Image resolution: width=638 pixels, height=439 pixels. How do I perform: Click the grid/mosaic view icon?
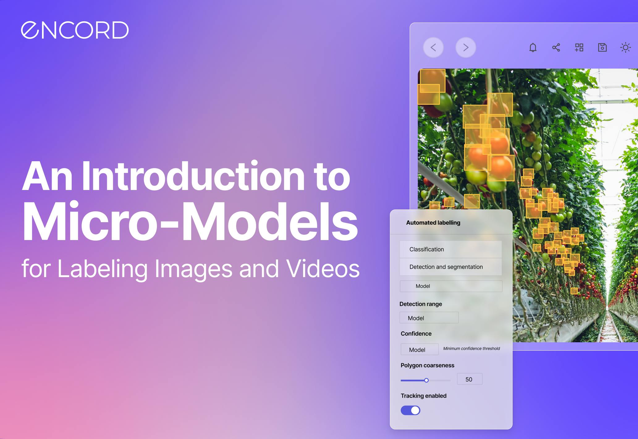click(578, 47)
